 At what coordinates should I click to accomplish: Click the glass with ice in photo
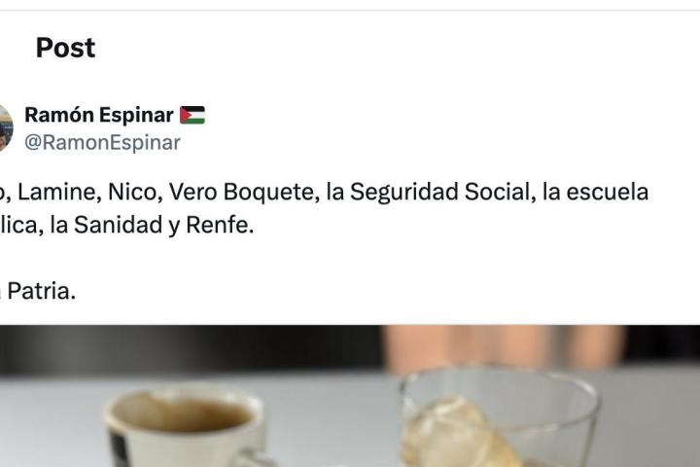[498, 415]
